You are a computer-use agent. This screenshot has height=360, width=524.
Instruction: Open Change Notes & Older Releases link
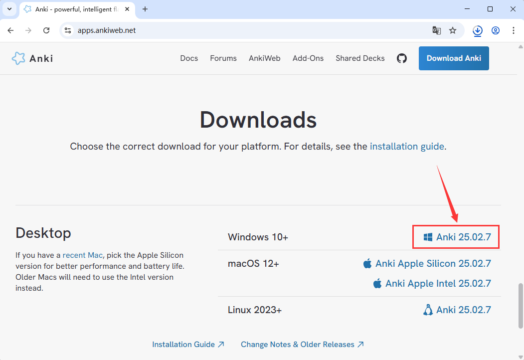[x=303, y=344]
